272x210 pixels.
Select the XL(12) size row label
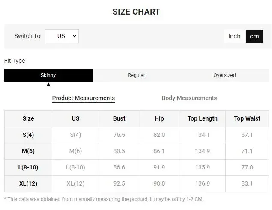[28, 183]
